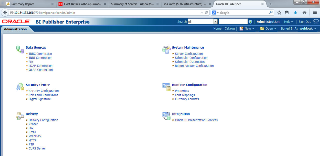Click the Runtime Configuration icon
320x156 pixels.
(166, 87)
